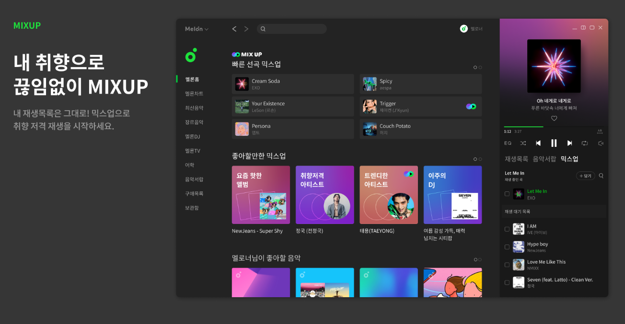The width and height of the screenshot is (625, 324).
Task: Switch to the 음악서랍 player tab
Action: [544, 159]
